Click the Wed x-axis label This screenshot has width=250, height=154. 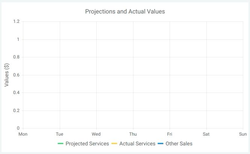96,134
